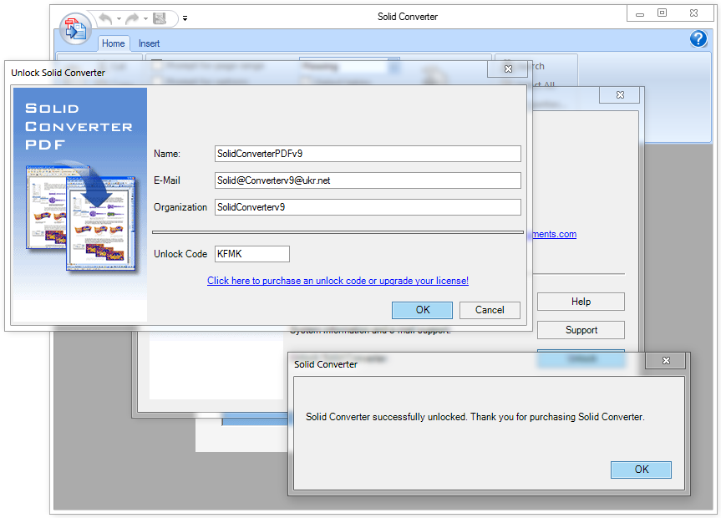Click into the Name text field
The image size is (721, 518).
point(368,154)
